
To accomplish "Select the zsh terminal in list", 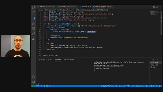I will [156, 67].
